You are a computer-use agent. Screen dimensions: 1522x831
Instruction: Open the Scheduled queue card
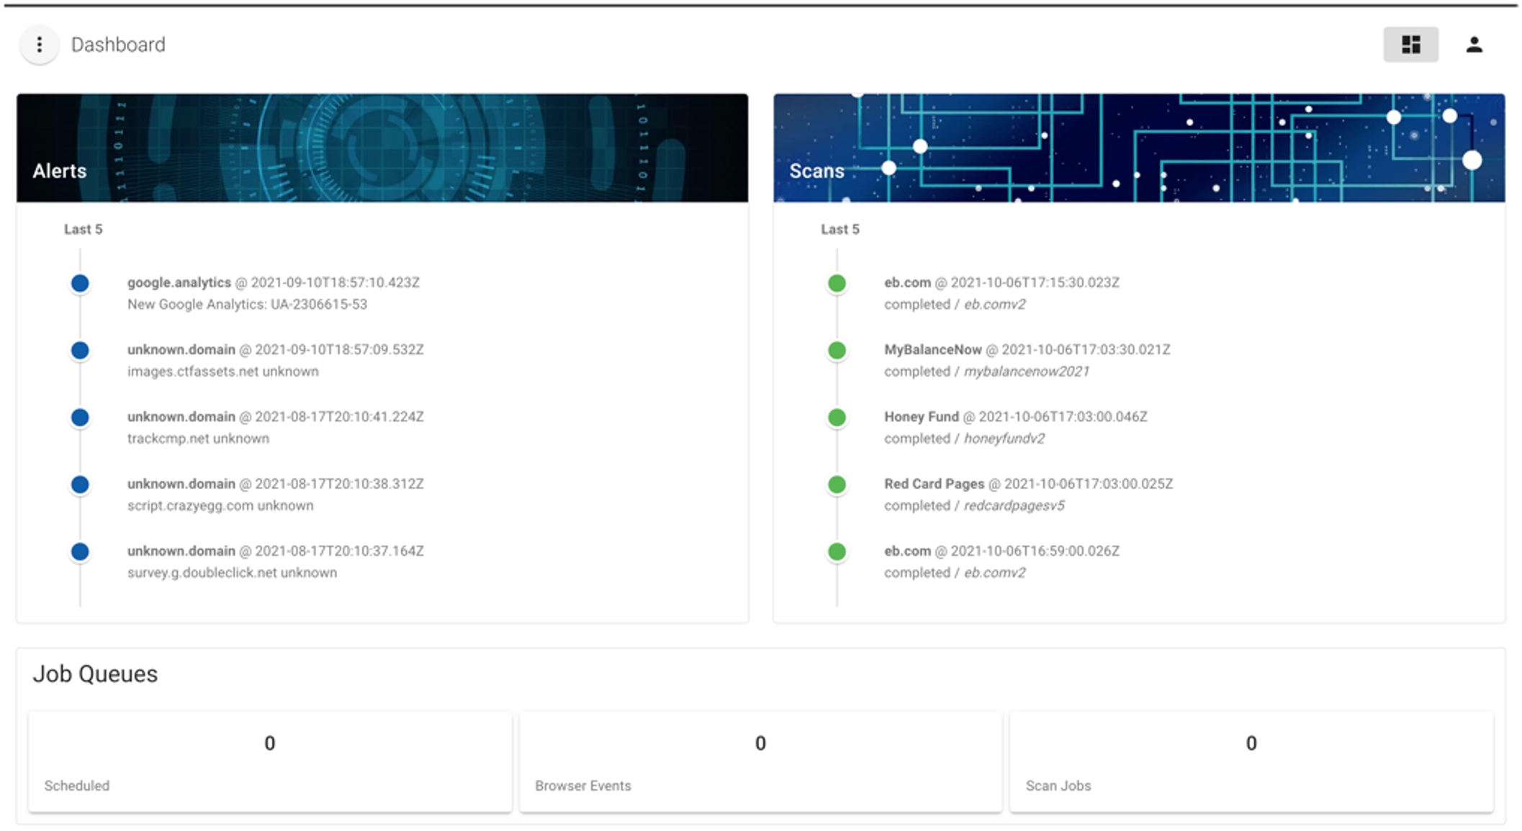point(270,761)
